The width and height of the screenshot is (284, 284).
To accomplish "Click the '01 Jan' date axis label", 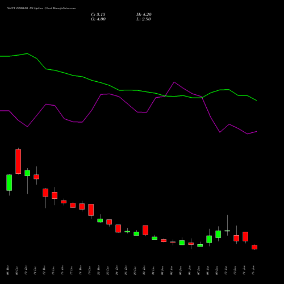I will (162, 270).
